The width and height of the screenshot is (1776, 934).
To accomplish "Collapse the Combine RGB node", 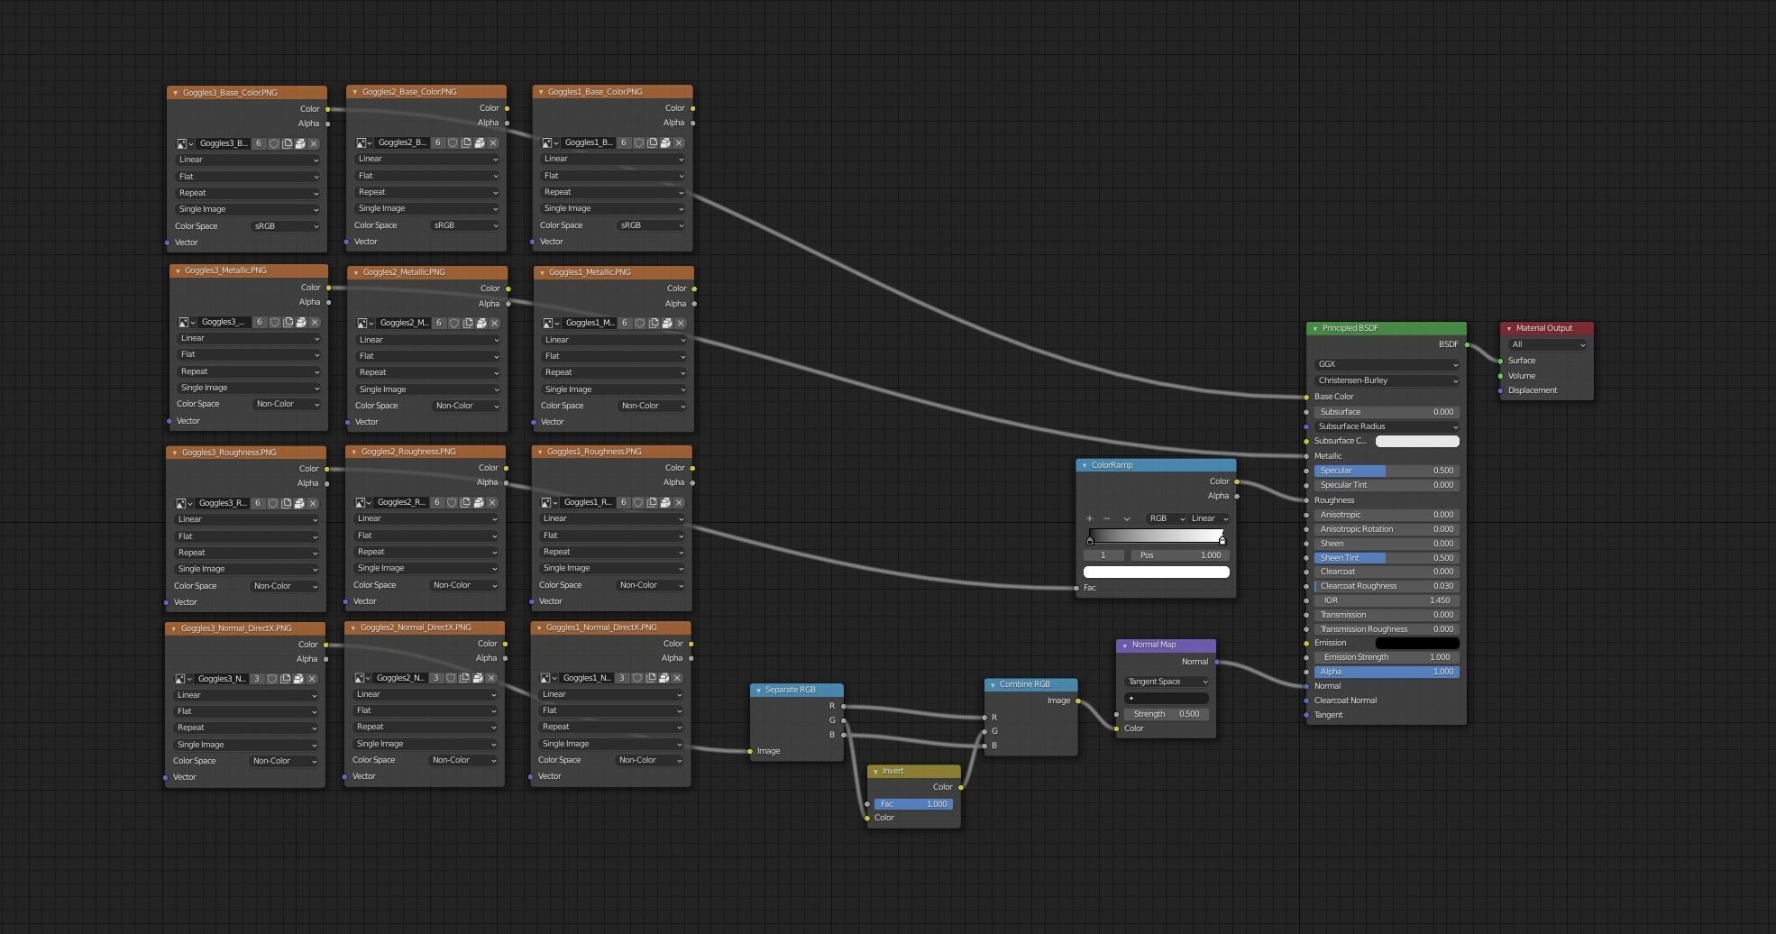I will tap(993, 684).
